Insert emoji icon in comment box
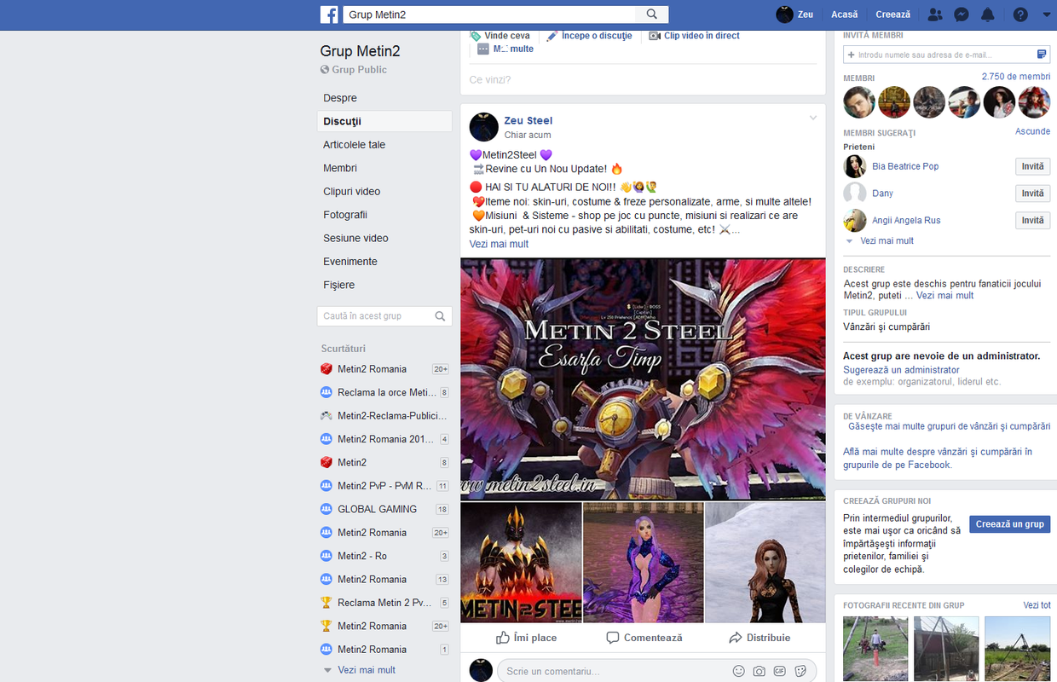Image resolution: width=1057 pixels, height=682 pixels. pyautogui.click(x=739, y=671)
